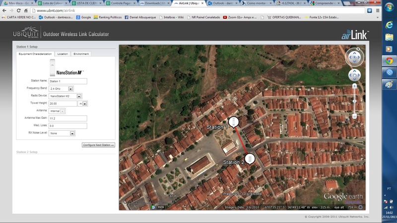Switch to the Meu disco browser tab

(18, 3)
